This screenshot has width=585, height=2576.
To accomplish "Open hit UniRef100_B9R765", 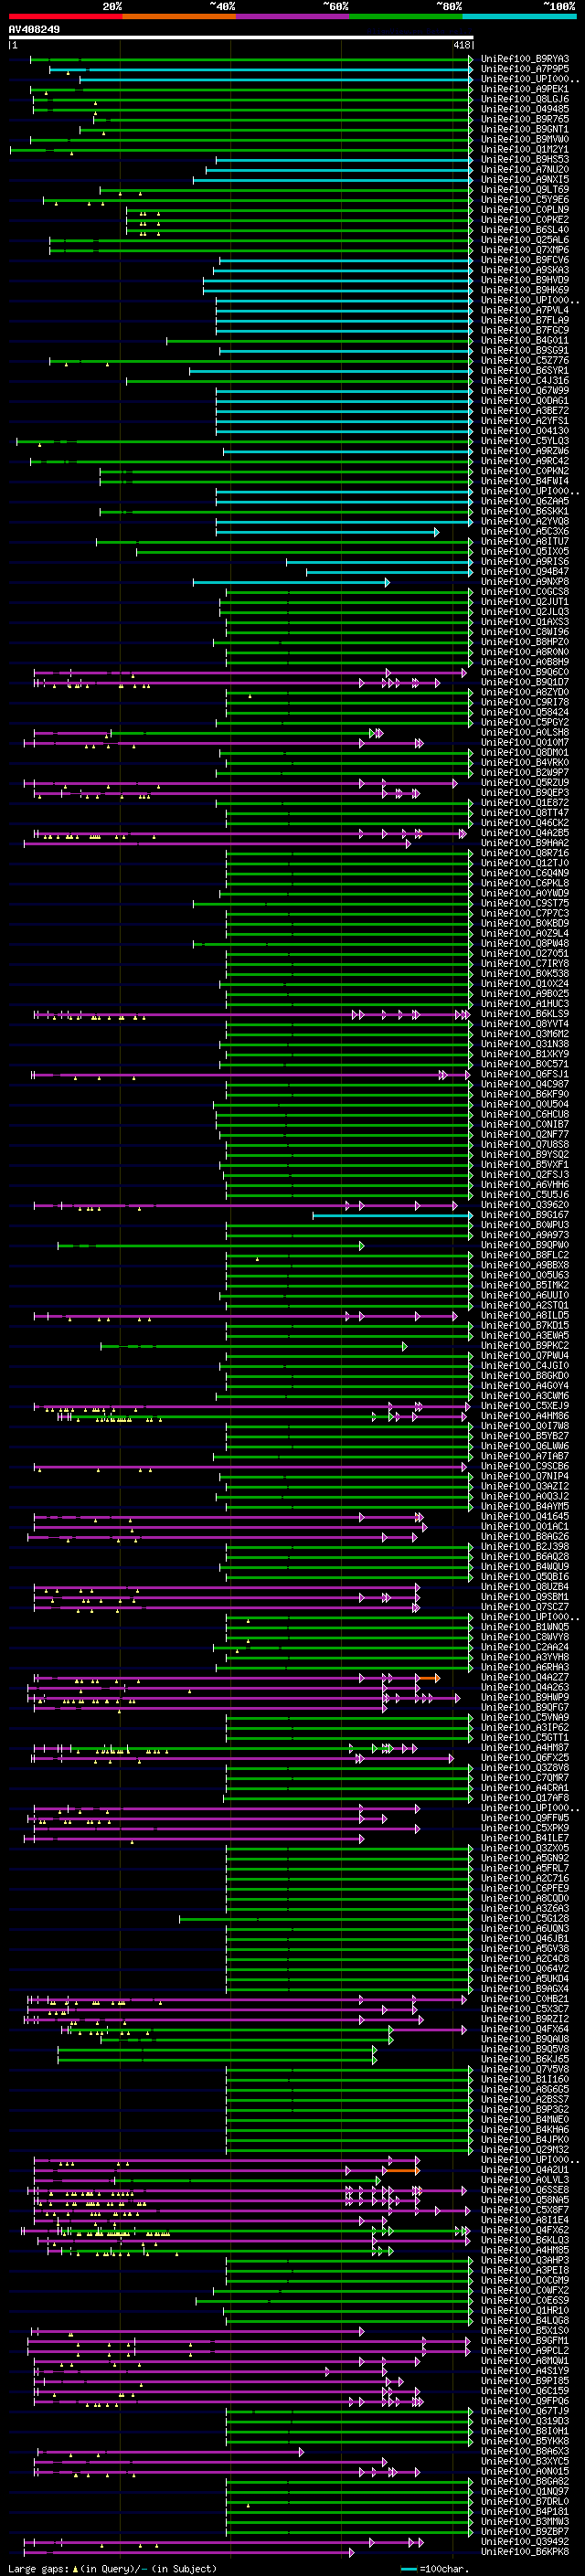I will (x=525, y=119).
